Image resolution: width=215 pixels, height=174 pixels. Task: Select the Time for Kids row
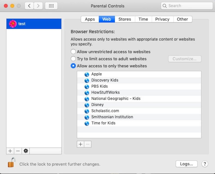pos(139,123)
